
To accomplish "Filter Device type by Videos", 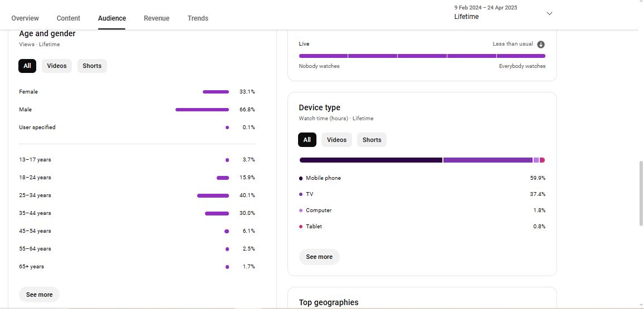I will click(336, 140).
